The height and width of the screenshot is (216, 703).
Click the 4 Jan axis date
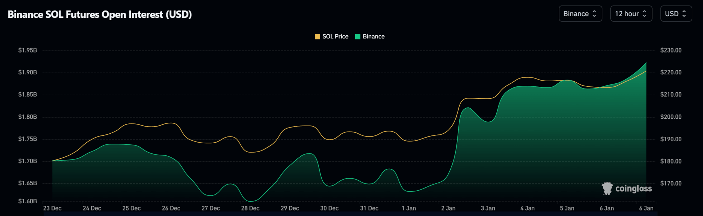(x=527, y=208)
